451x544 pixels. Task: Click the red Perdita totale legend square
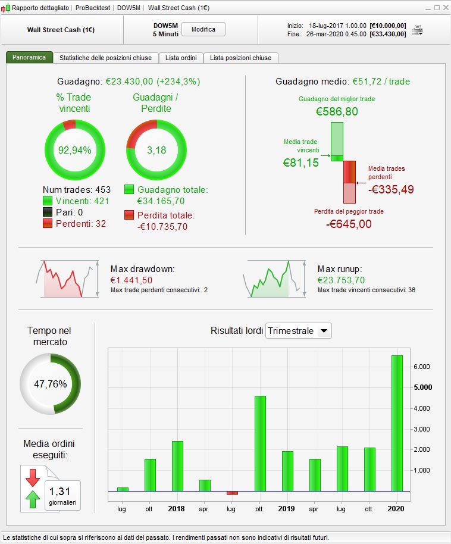(x=129, y=215)
